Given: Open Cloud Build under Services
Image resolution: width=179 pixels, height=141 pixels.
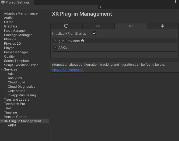Looking at the screenshot, I should (16, 82).
